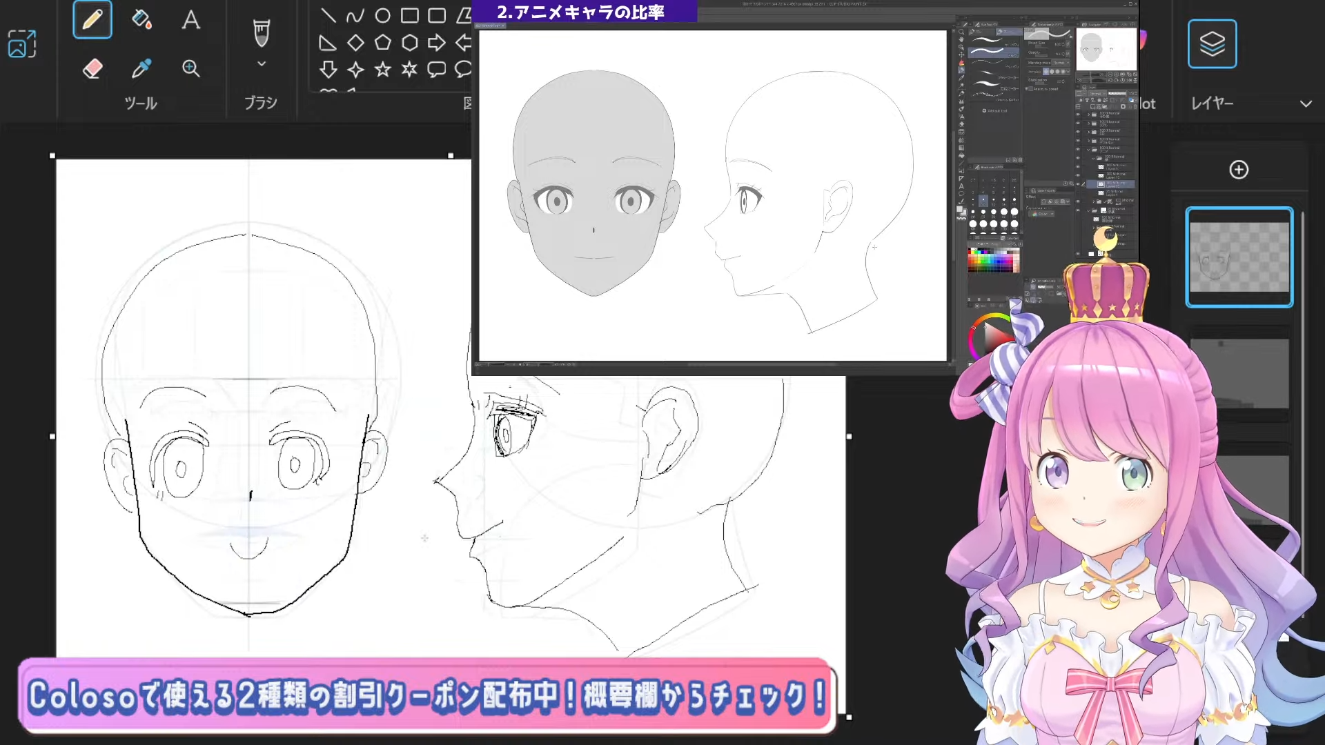Add a new layer with the plus icon
This screenshot has width=1325, height=745.
[1239, 170]
